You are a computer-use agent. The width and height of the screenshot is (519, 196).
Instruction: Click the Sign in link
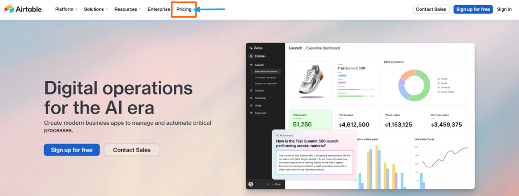[504, 9]
